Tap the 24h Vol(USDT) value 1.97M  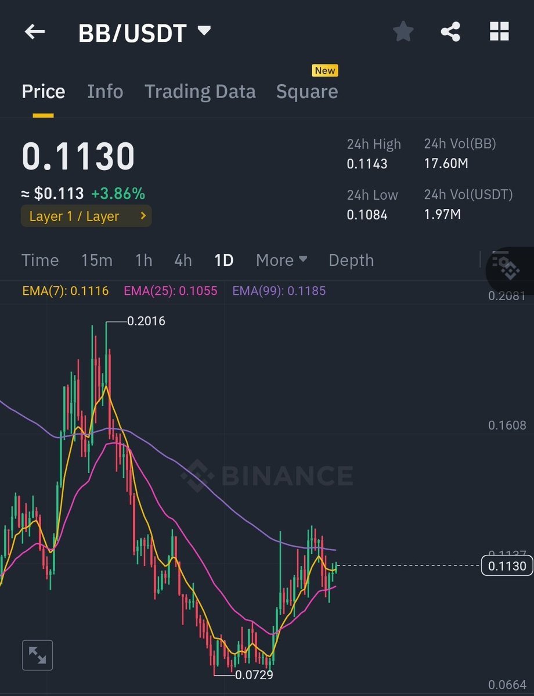442,214
